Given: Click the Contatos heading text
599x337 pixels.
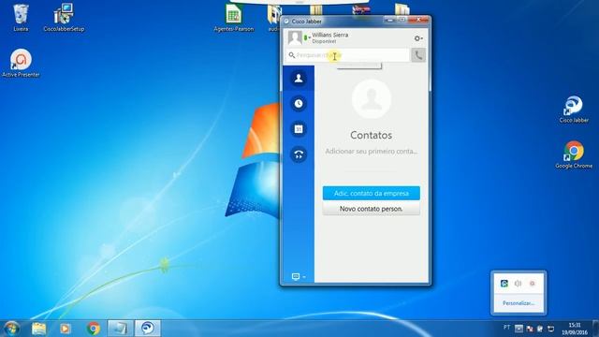Looking at the screenshot, I should tap(371, 135).
